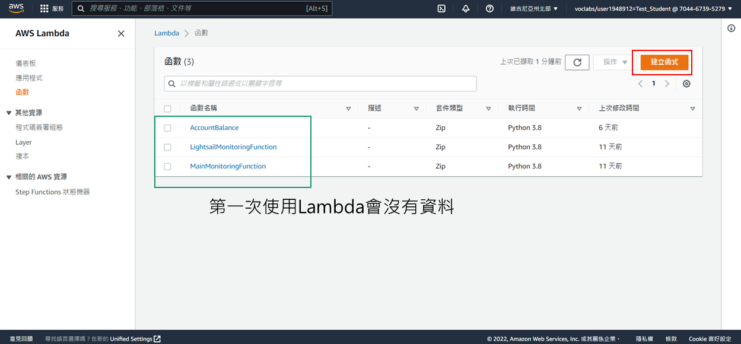Sort by 函數名稱 column arrow
Screen dimensions: 741x344
348,109
